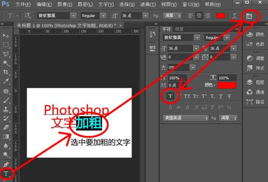The width and height of the screenshot is (268, 182).
Task: Select the Healing Brush tool
Action: 6,91
